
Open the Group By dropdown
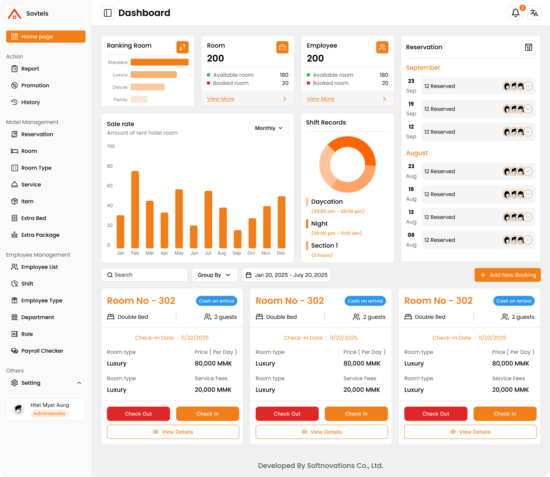[x=214, y=275]
